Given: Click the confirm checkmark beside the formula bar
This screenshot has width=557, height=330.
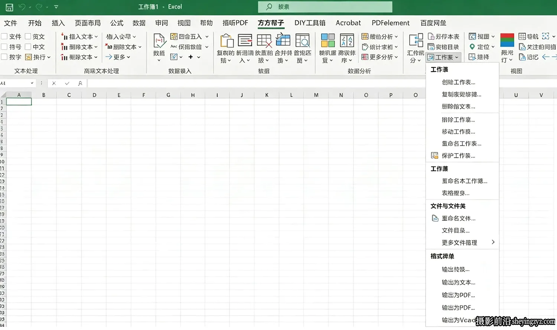Looking at the screenshot, I should tap(67, 83).
